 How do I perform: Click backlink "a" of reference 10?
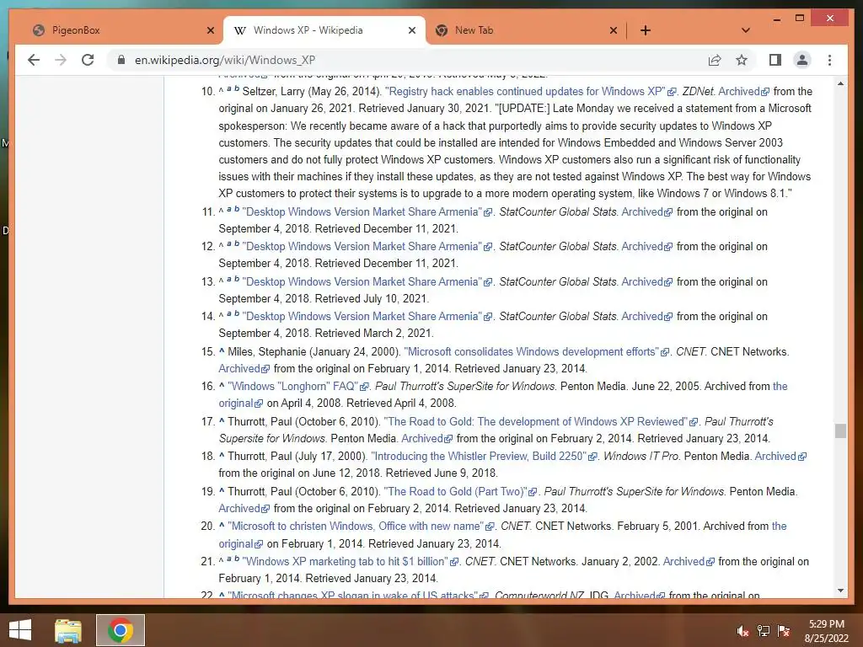coord(229,88)
